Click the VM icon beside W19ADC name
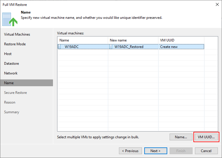The width and height of the screenshot is (222, 158). [59, 46]
